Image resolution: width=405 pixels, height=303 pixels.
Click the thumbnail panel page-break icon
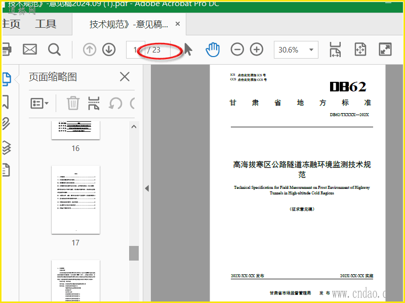(94, 104)
